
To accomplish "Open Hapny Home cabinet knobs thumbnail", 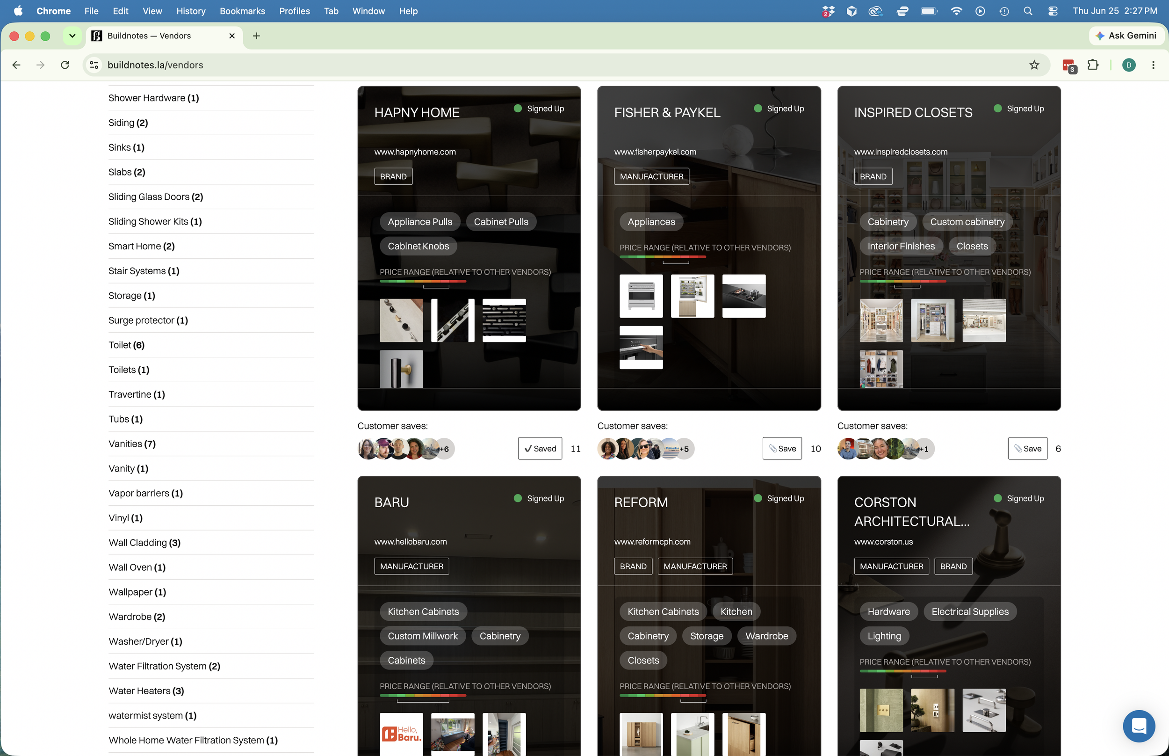I will coord(401,320).
